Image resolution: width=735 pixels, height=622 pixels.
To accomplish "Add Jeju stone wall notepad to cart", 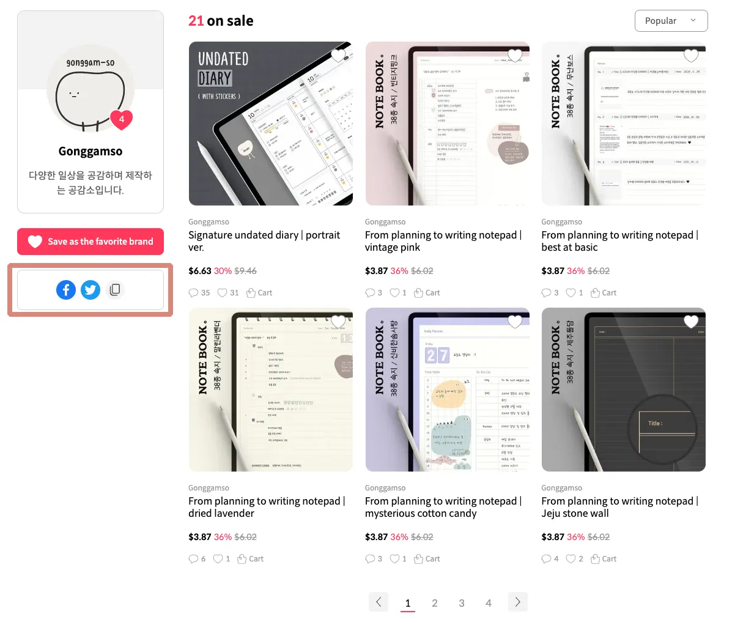I will [x=604, y=559].
